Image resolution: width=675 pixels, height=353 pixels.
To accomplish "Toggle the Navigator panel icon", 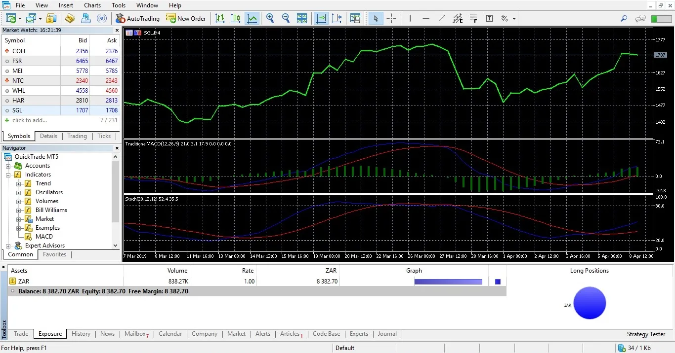I will coord(86,18).
